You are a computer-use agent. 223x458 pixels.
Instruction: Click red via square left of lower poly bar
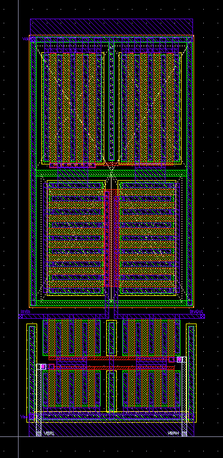tap(52, 367)
